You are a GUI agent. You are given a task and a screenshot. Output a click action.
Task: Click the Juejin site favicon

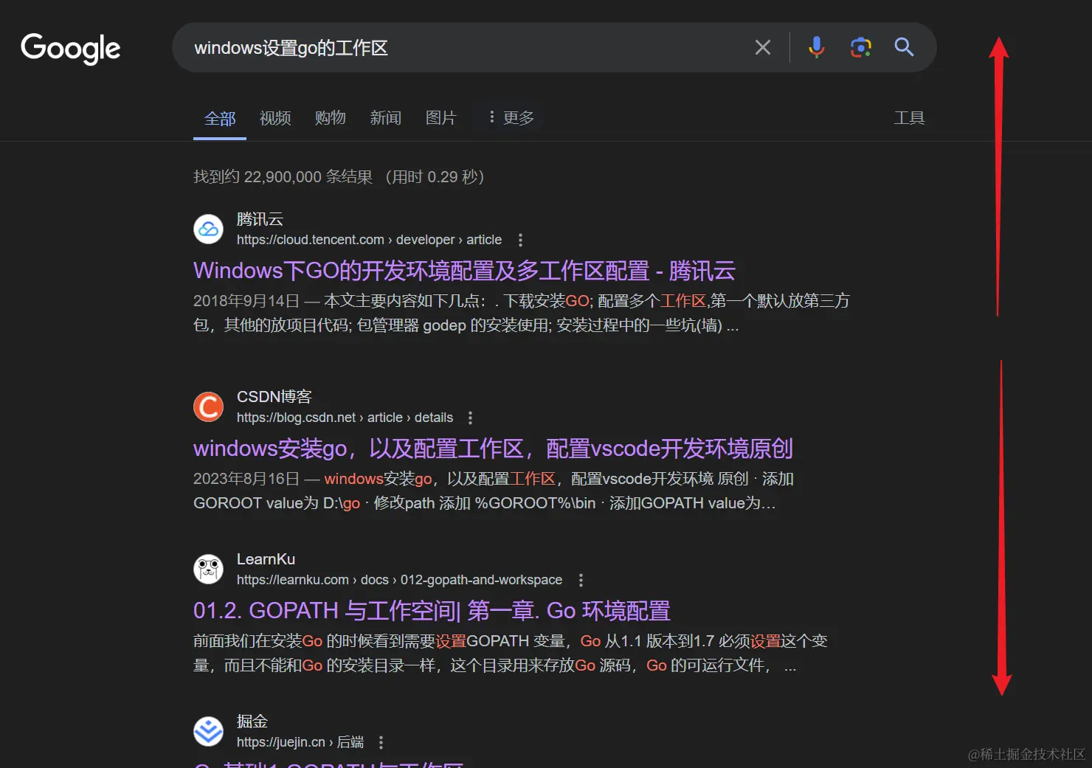coord(208,731)
